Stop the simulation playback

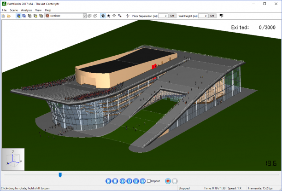point(115,181)
